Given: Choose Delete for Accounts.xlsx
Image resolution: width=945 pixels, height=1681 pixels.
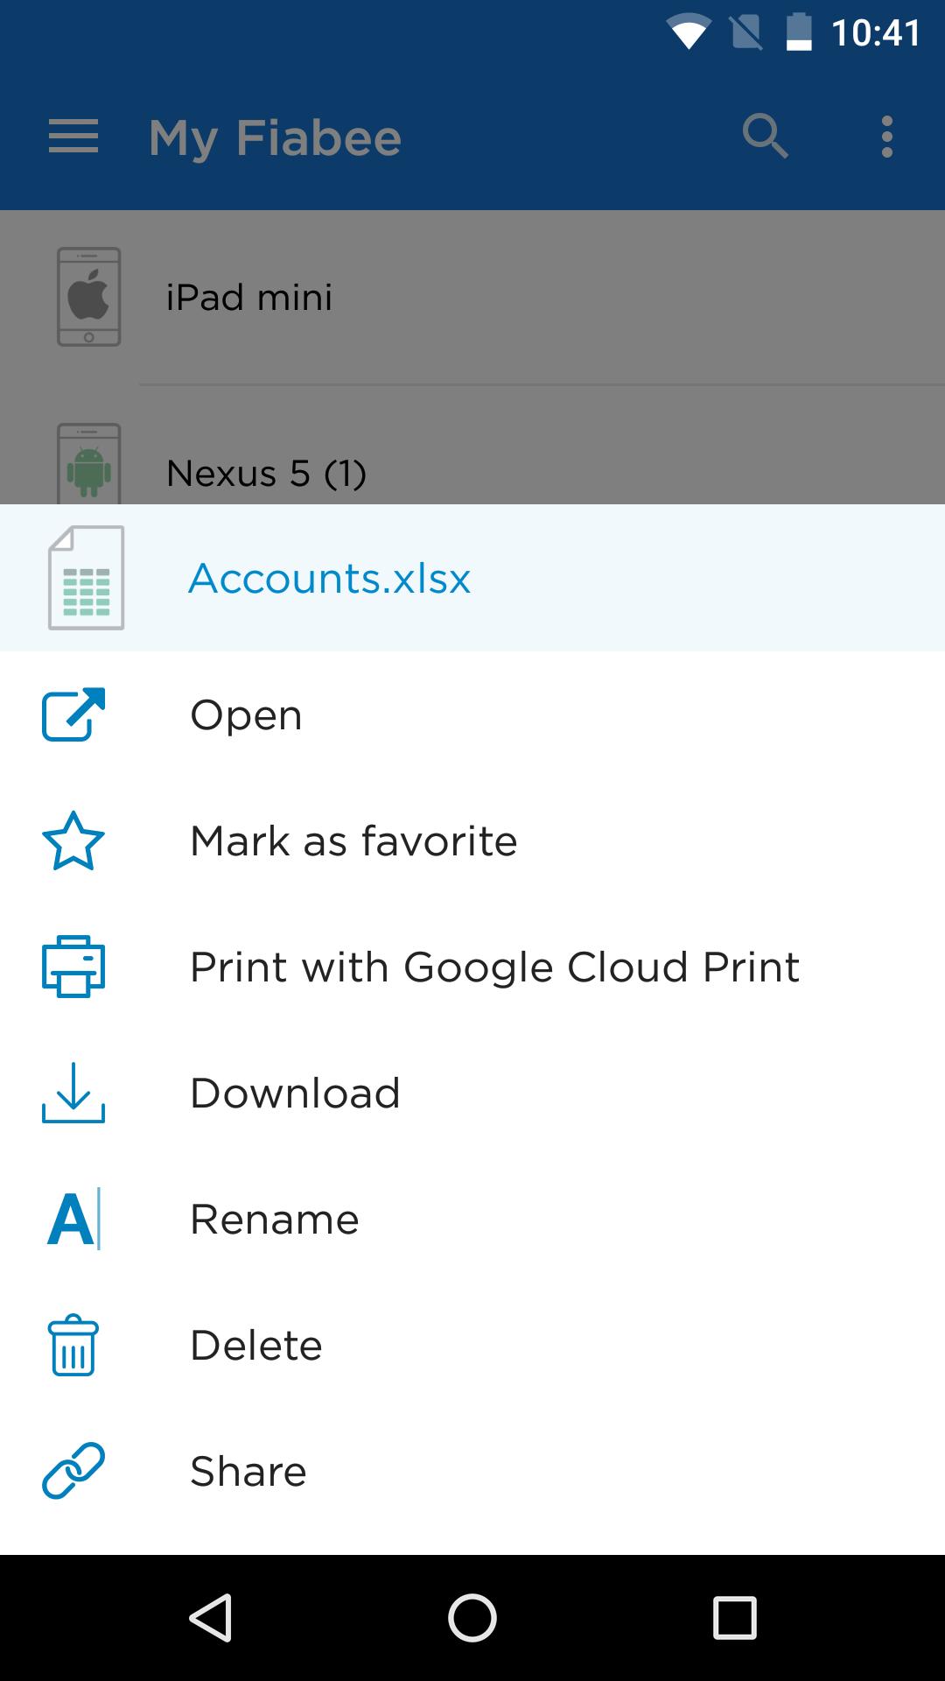Looking at the screenshot, I should [256, 1346].
